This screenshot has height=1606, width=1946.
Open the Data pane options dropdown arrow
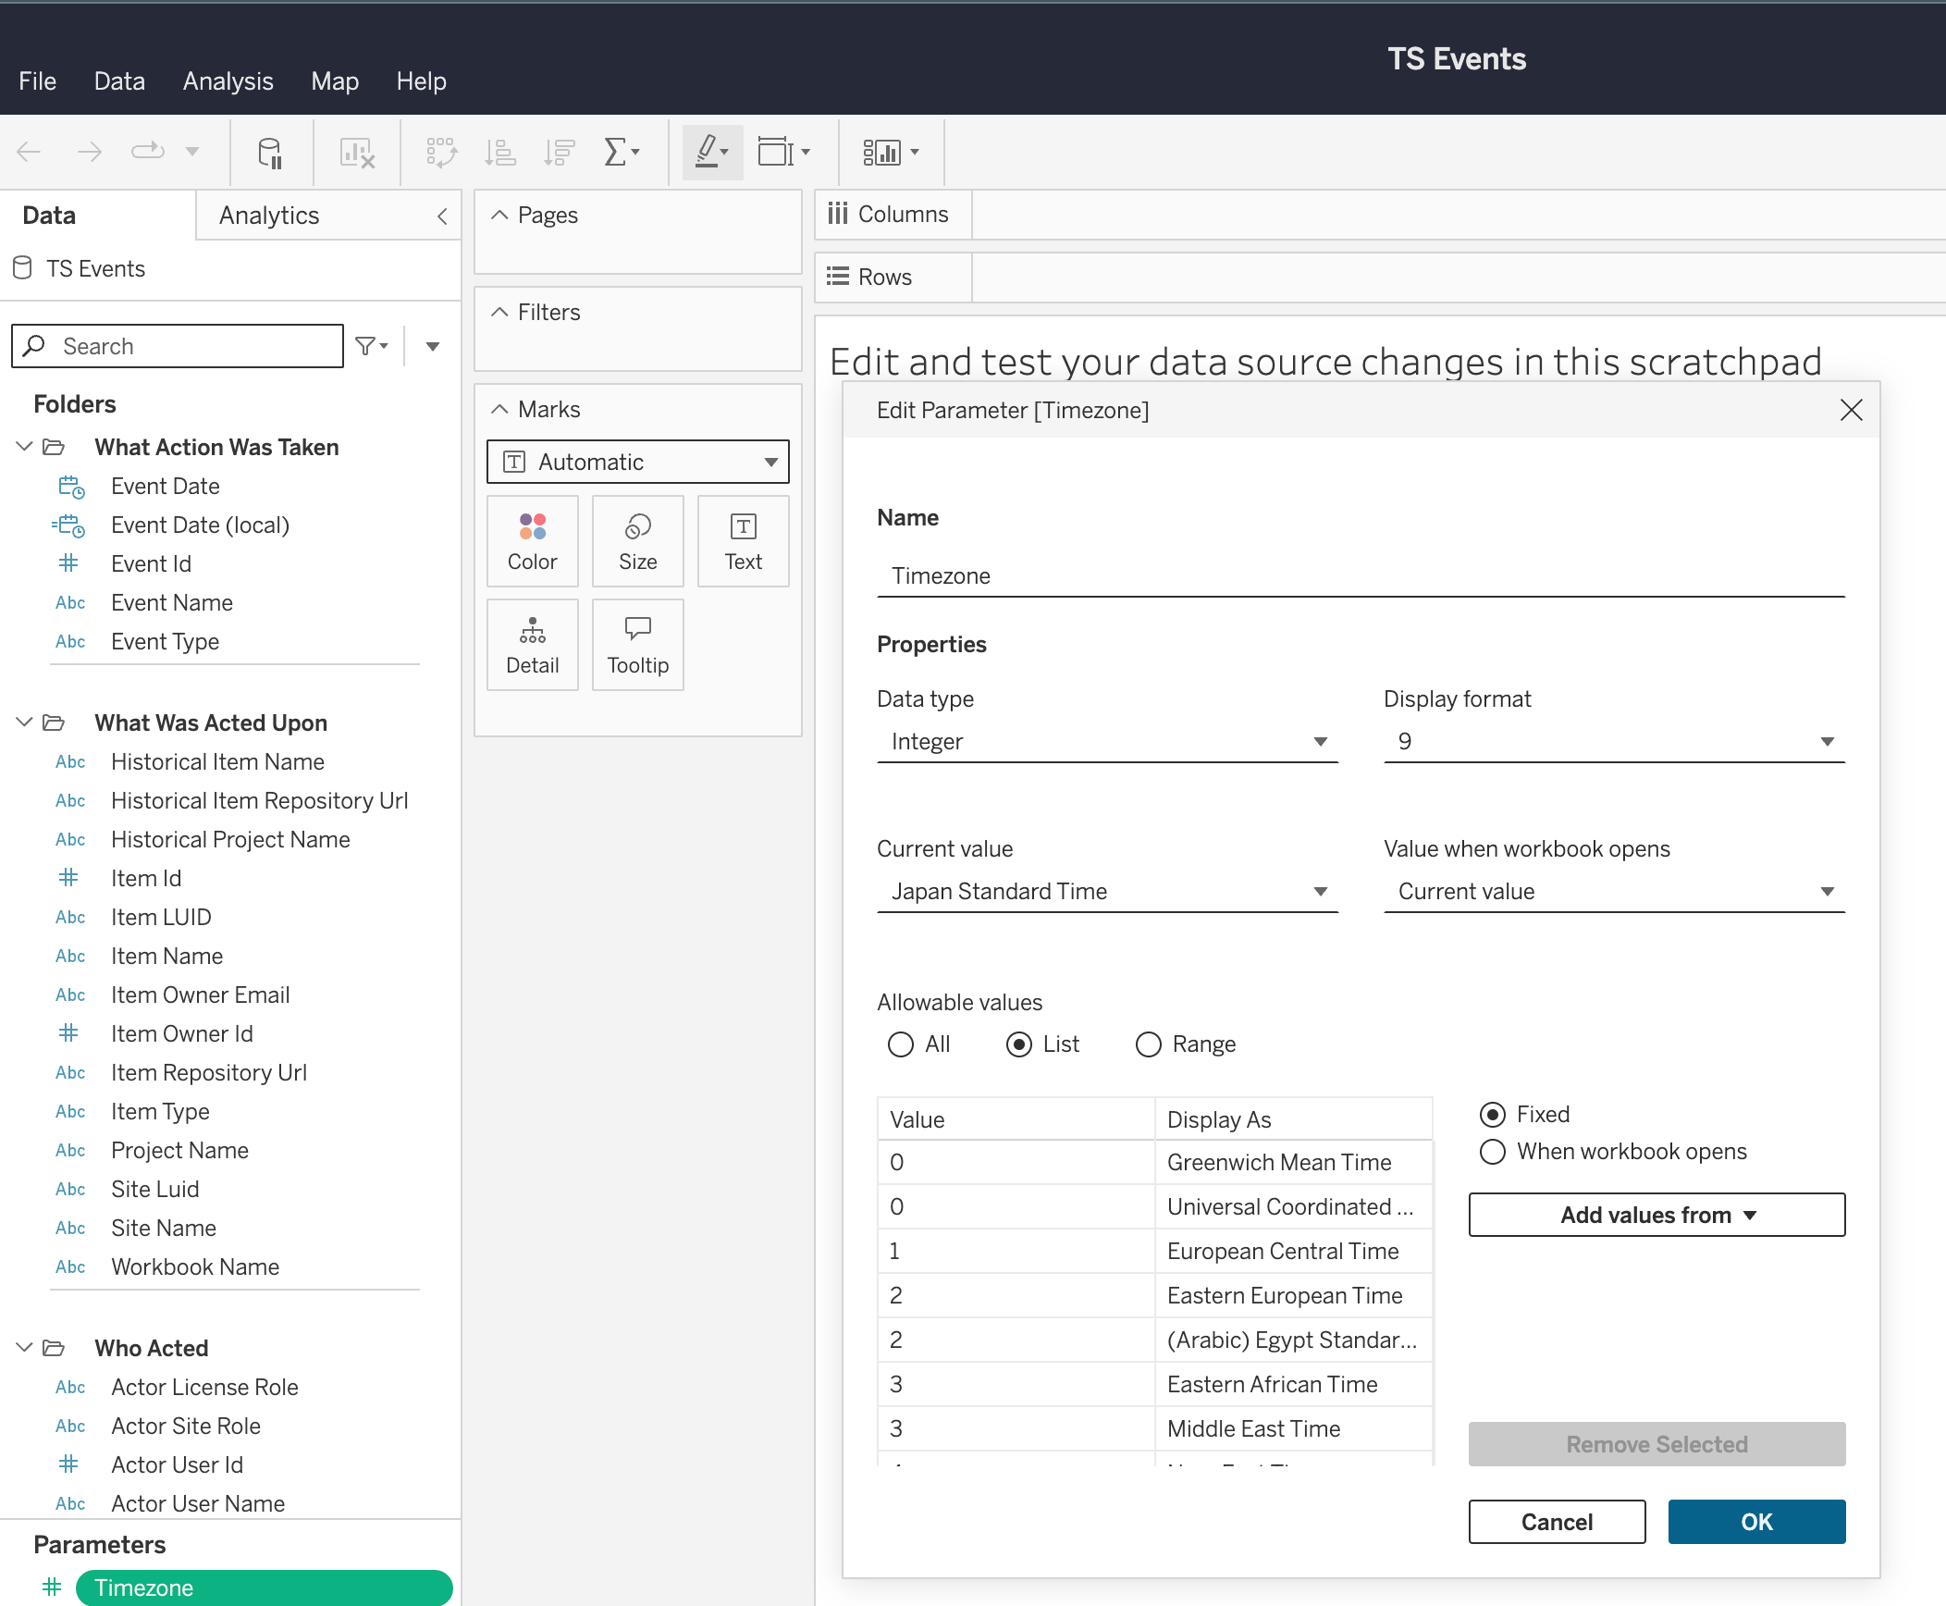[432, 346]
